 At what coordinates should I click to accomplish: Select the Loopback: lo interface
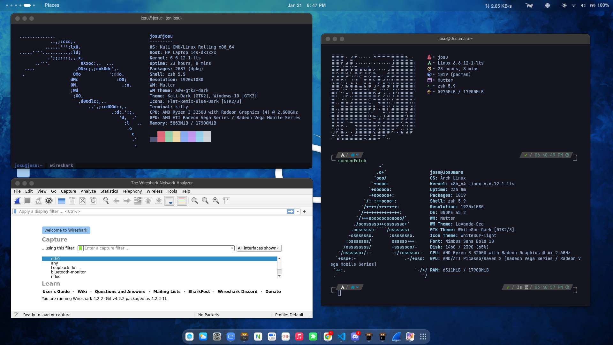coord(159,268)
